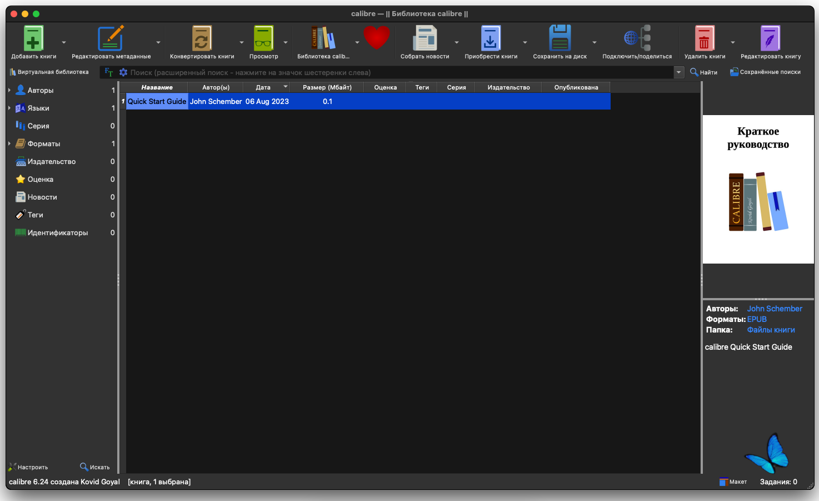Click the Макет layout button
This screenshot has width=819, height=501.
(x=733, y=482)
